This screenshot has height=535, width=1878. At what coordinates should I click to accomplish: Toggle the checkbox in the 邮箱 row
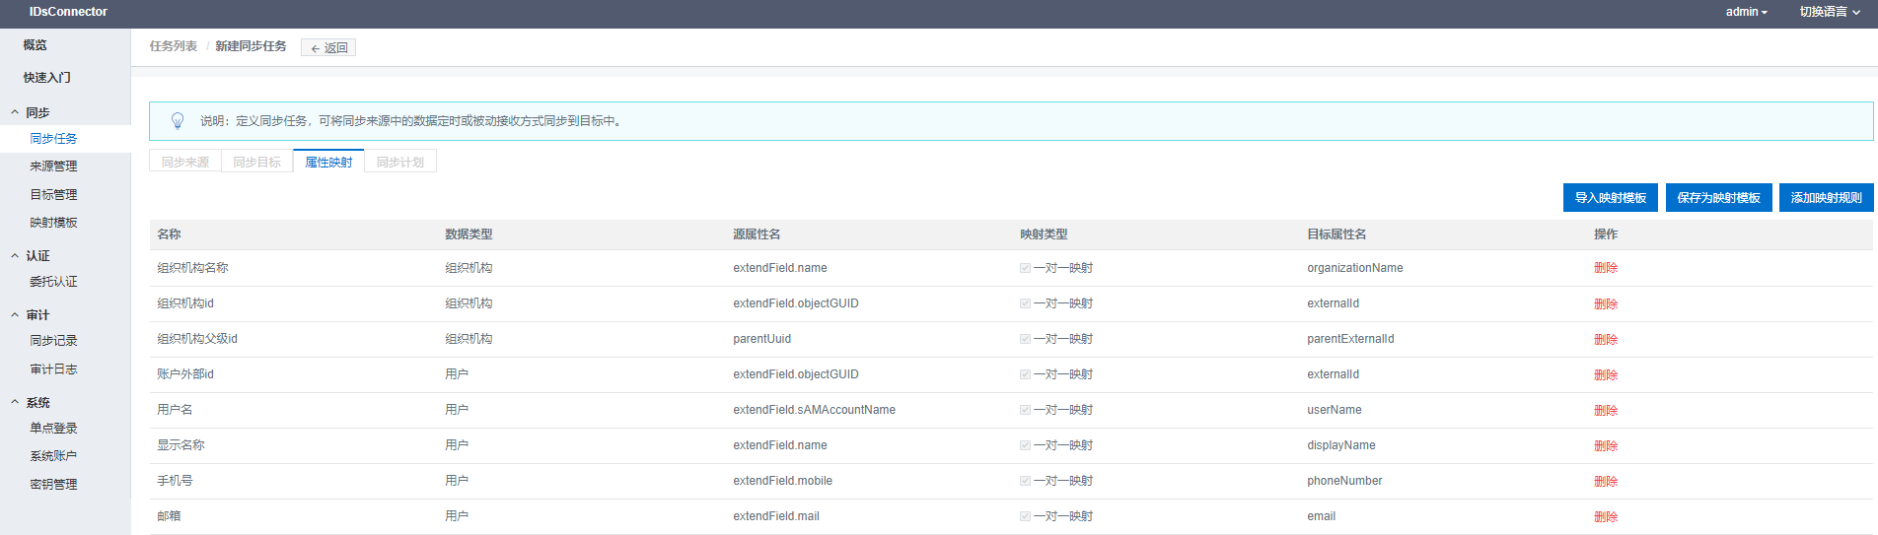tap(1025, 516)
